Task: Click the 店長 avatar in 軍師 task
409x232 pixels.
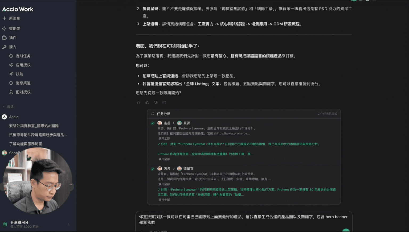Action: pyautogui.click(x=160, y=123)
